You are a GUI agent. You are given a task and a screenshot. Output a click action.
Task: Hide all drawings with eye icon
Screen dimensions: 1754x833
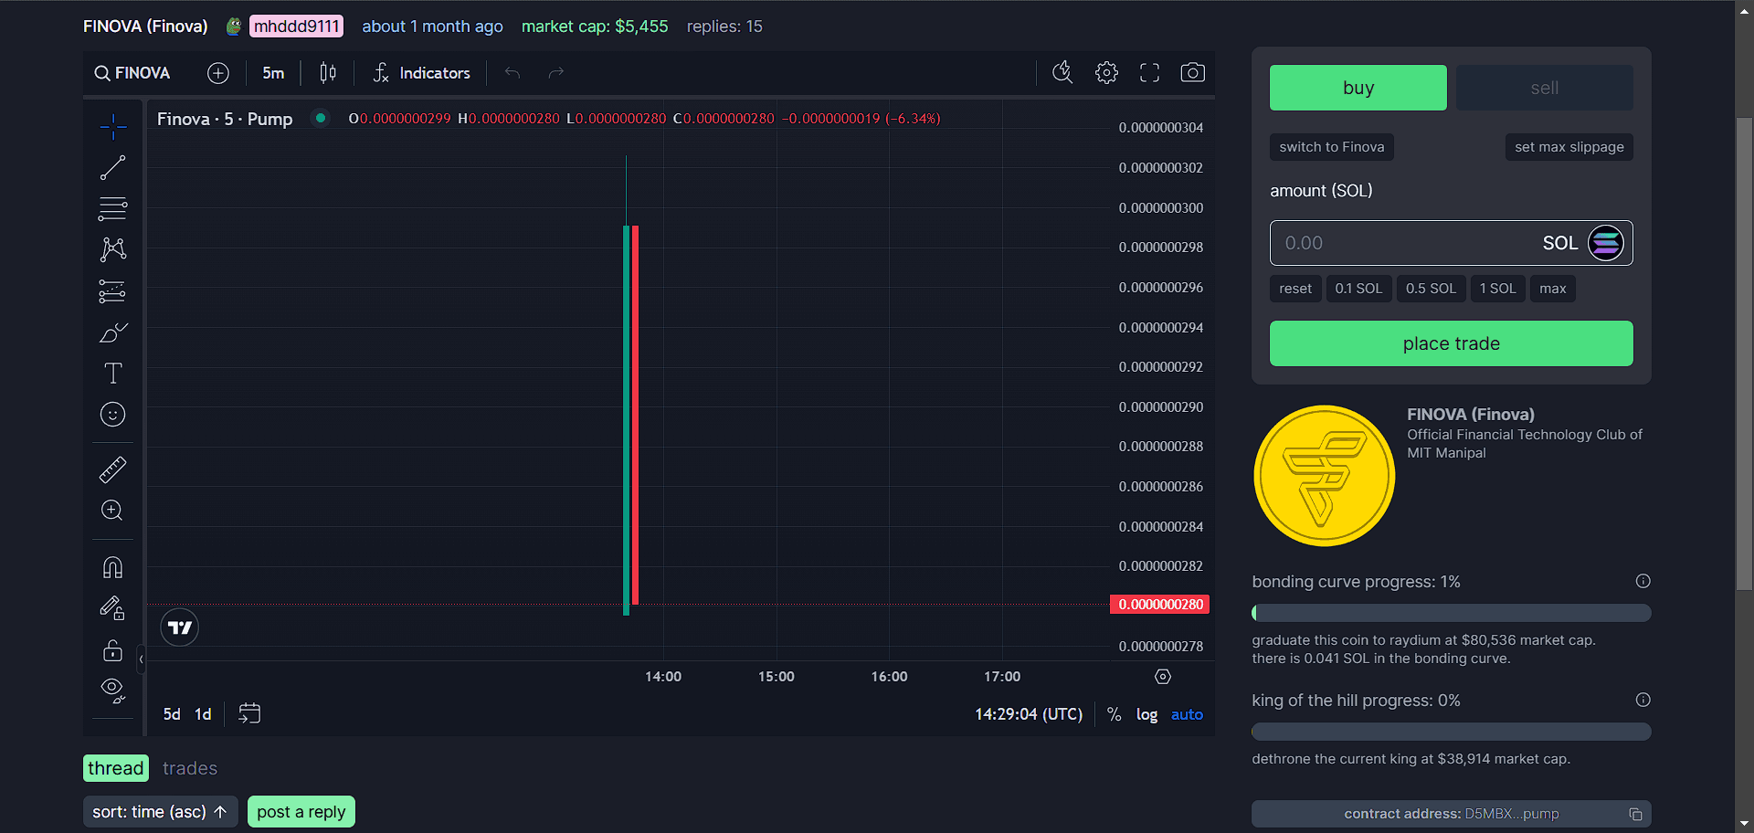pyautogui.click(x=112, y=691)
